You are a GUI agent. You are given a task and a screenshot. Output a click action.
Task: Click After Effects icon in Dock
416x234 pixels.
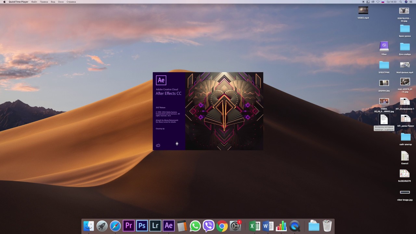coord(169,226)
